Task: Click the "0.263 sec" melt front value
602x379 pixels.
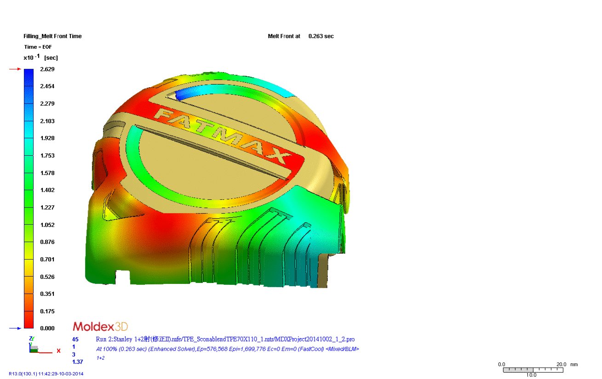Action: pyautogui.click(x=321, y=36)
